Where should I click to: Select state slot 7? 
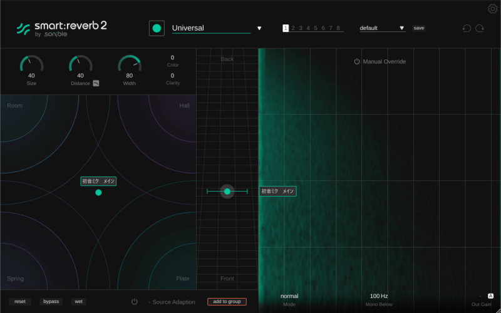[331, 28]
